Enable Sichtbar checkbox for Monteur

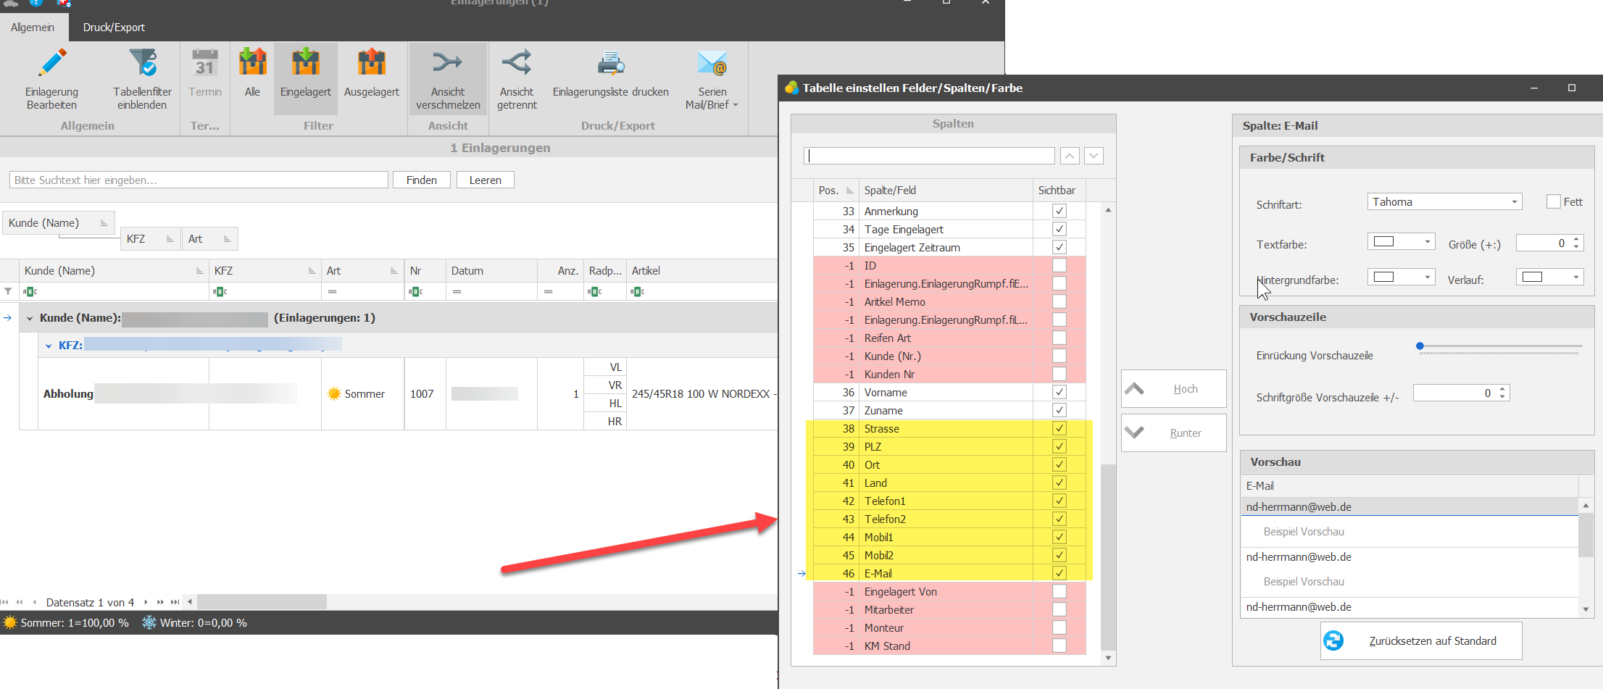coord(1059,627)
